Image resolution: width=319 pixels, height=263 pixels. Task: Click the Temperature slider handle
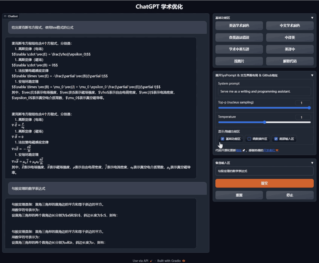click(x=264, y=122)
